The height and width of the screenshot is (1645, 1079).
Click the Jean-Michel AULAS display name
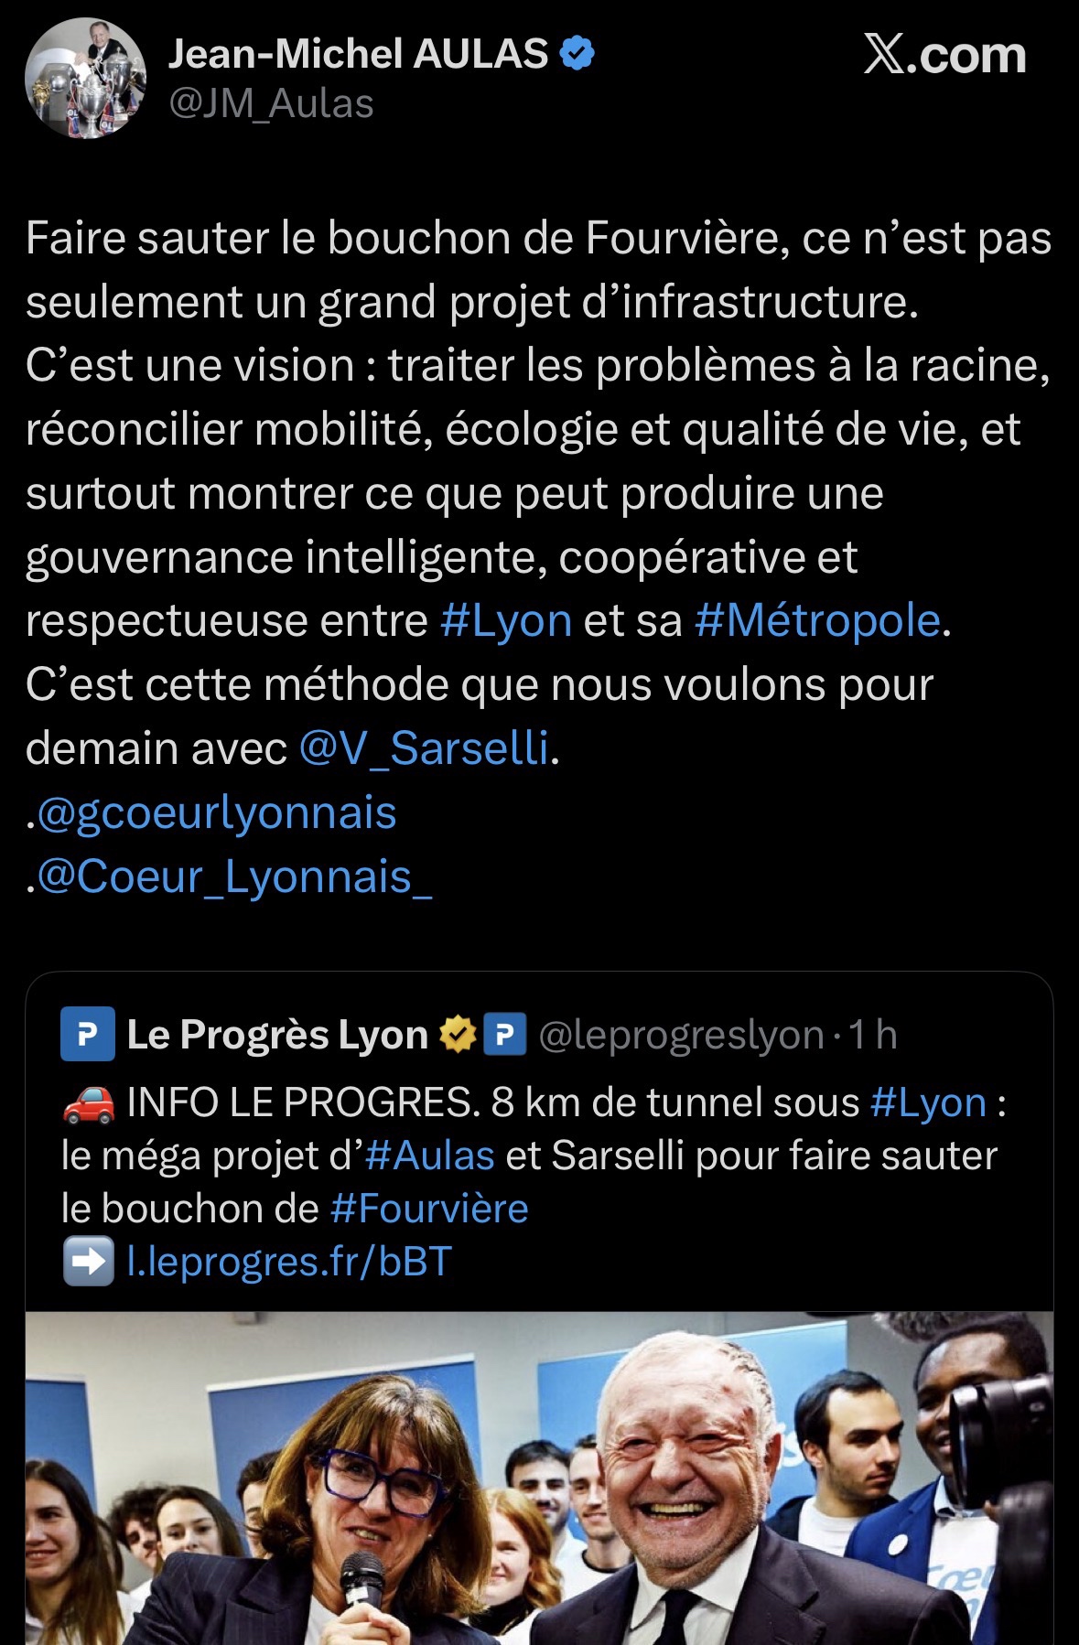pos(358,54)
